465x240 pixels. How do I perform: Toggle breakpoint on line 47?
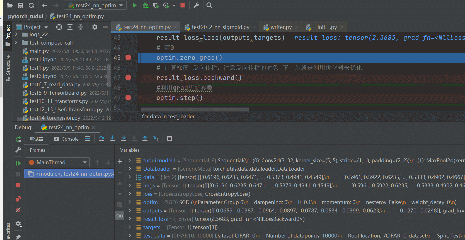click(128, 78)
